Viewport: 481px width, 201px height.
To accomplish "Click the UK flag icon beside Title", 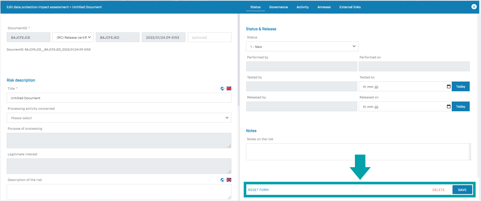I will click(229, 88).
